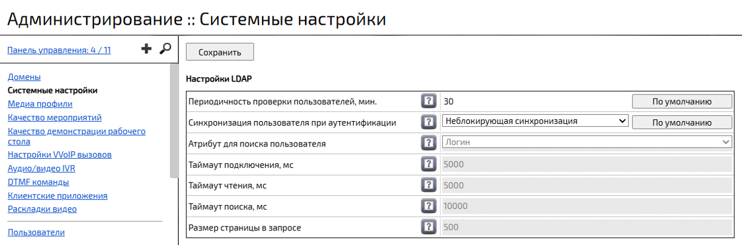Click the periodicity value field showing 30
The image size is (742, 245).
coord(533,101)
